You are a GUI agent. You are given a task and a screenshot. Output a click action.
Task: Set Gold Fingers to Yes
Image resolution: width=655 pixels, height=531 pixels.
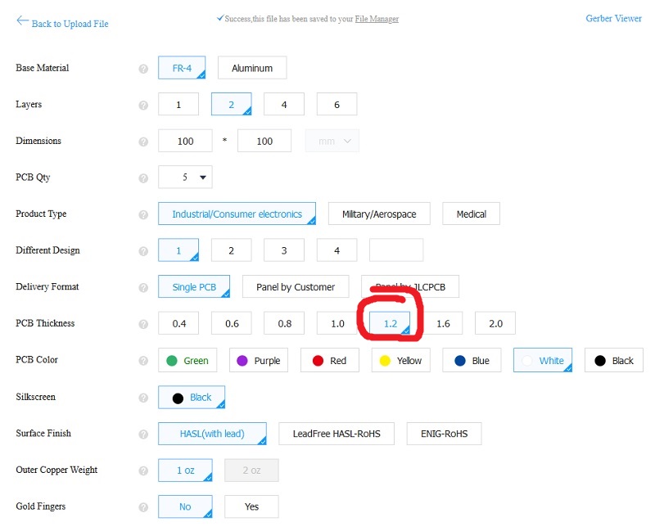(251, 506)
